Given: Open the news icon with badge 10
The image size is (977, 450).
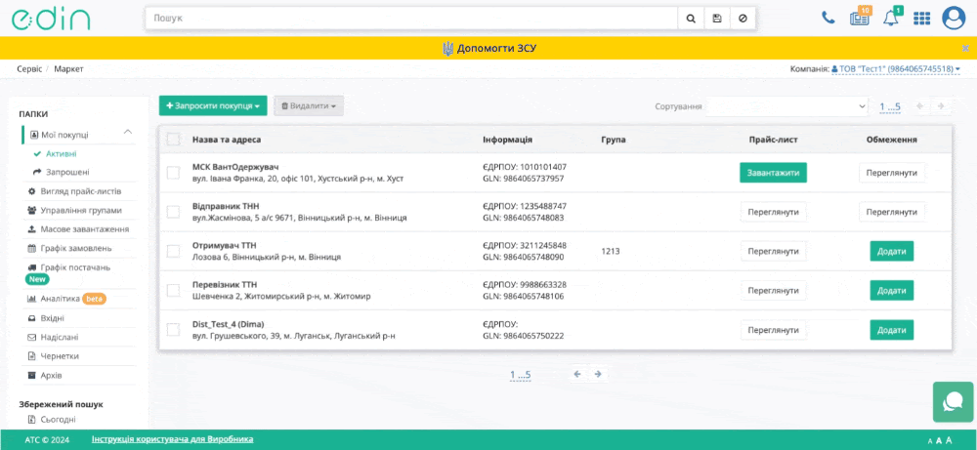Looking at the screenshot, I should tap(860, 18).
